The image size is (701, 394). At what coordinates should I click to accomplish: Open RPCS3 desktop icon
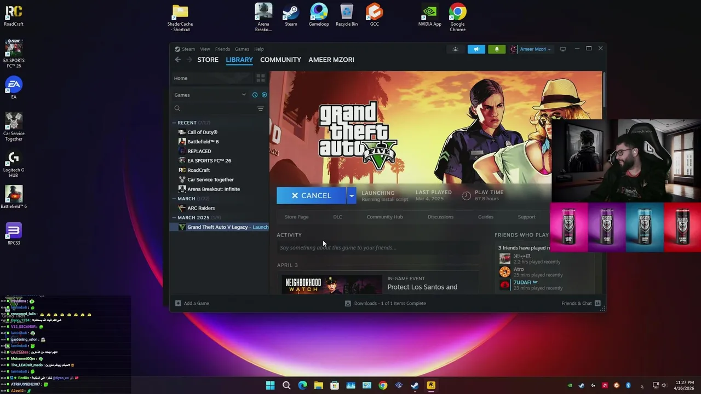14,234
